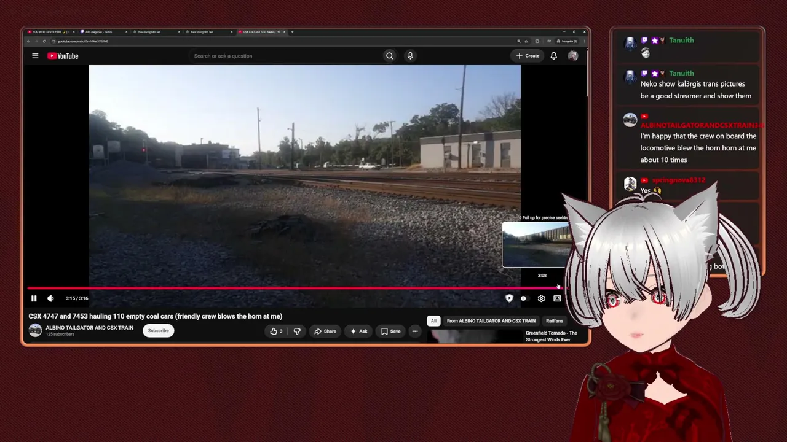Screen dimensions: 787x442
Task: Mute the video with the volume icon
Action: click(x=50, y=298)
